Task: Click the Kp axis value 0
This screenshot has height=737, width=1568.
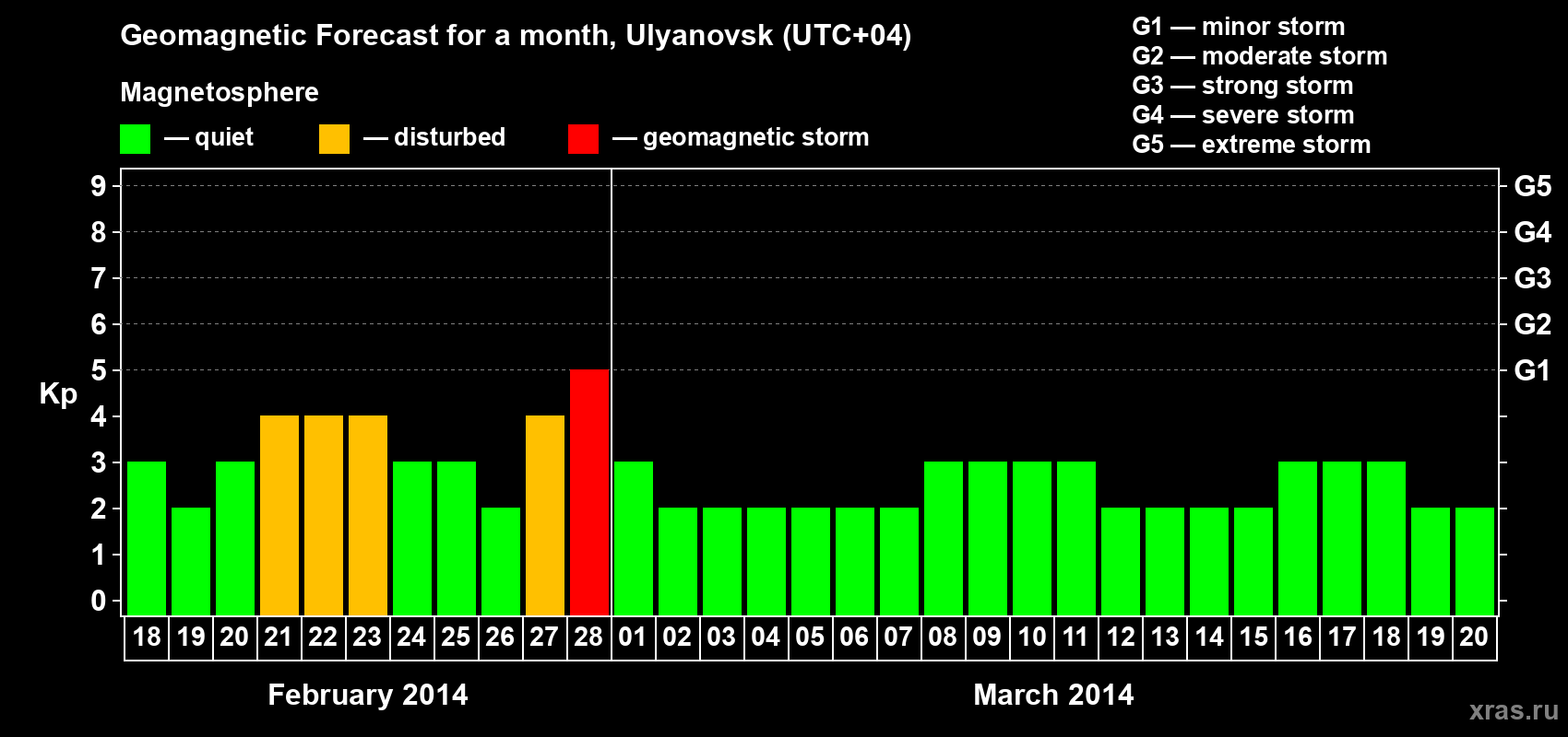Action: pyautogui.click(x=99, y=601)
